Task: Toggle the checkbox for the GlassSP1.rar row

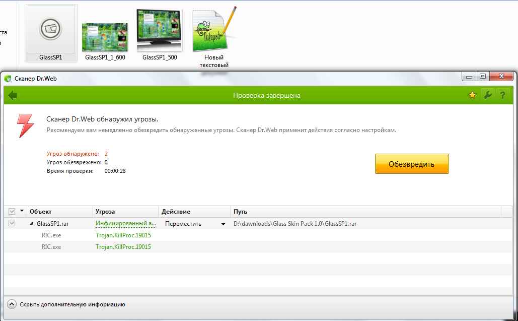Action: coord(12,224)
